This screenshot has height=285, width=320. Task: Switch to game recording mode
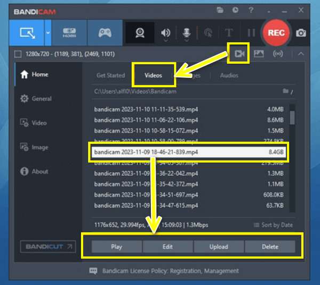tap(105, 33)
